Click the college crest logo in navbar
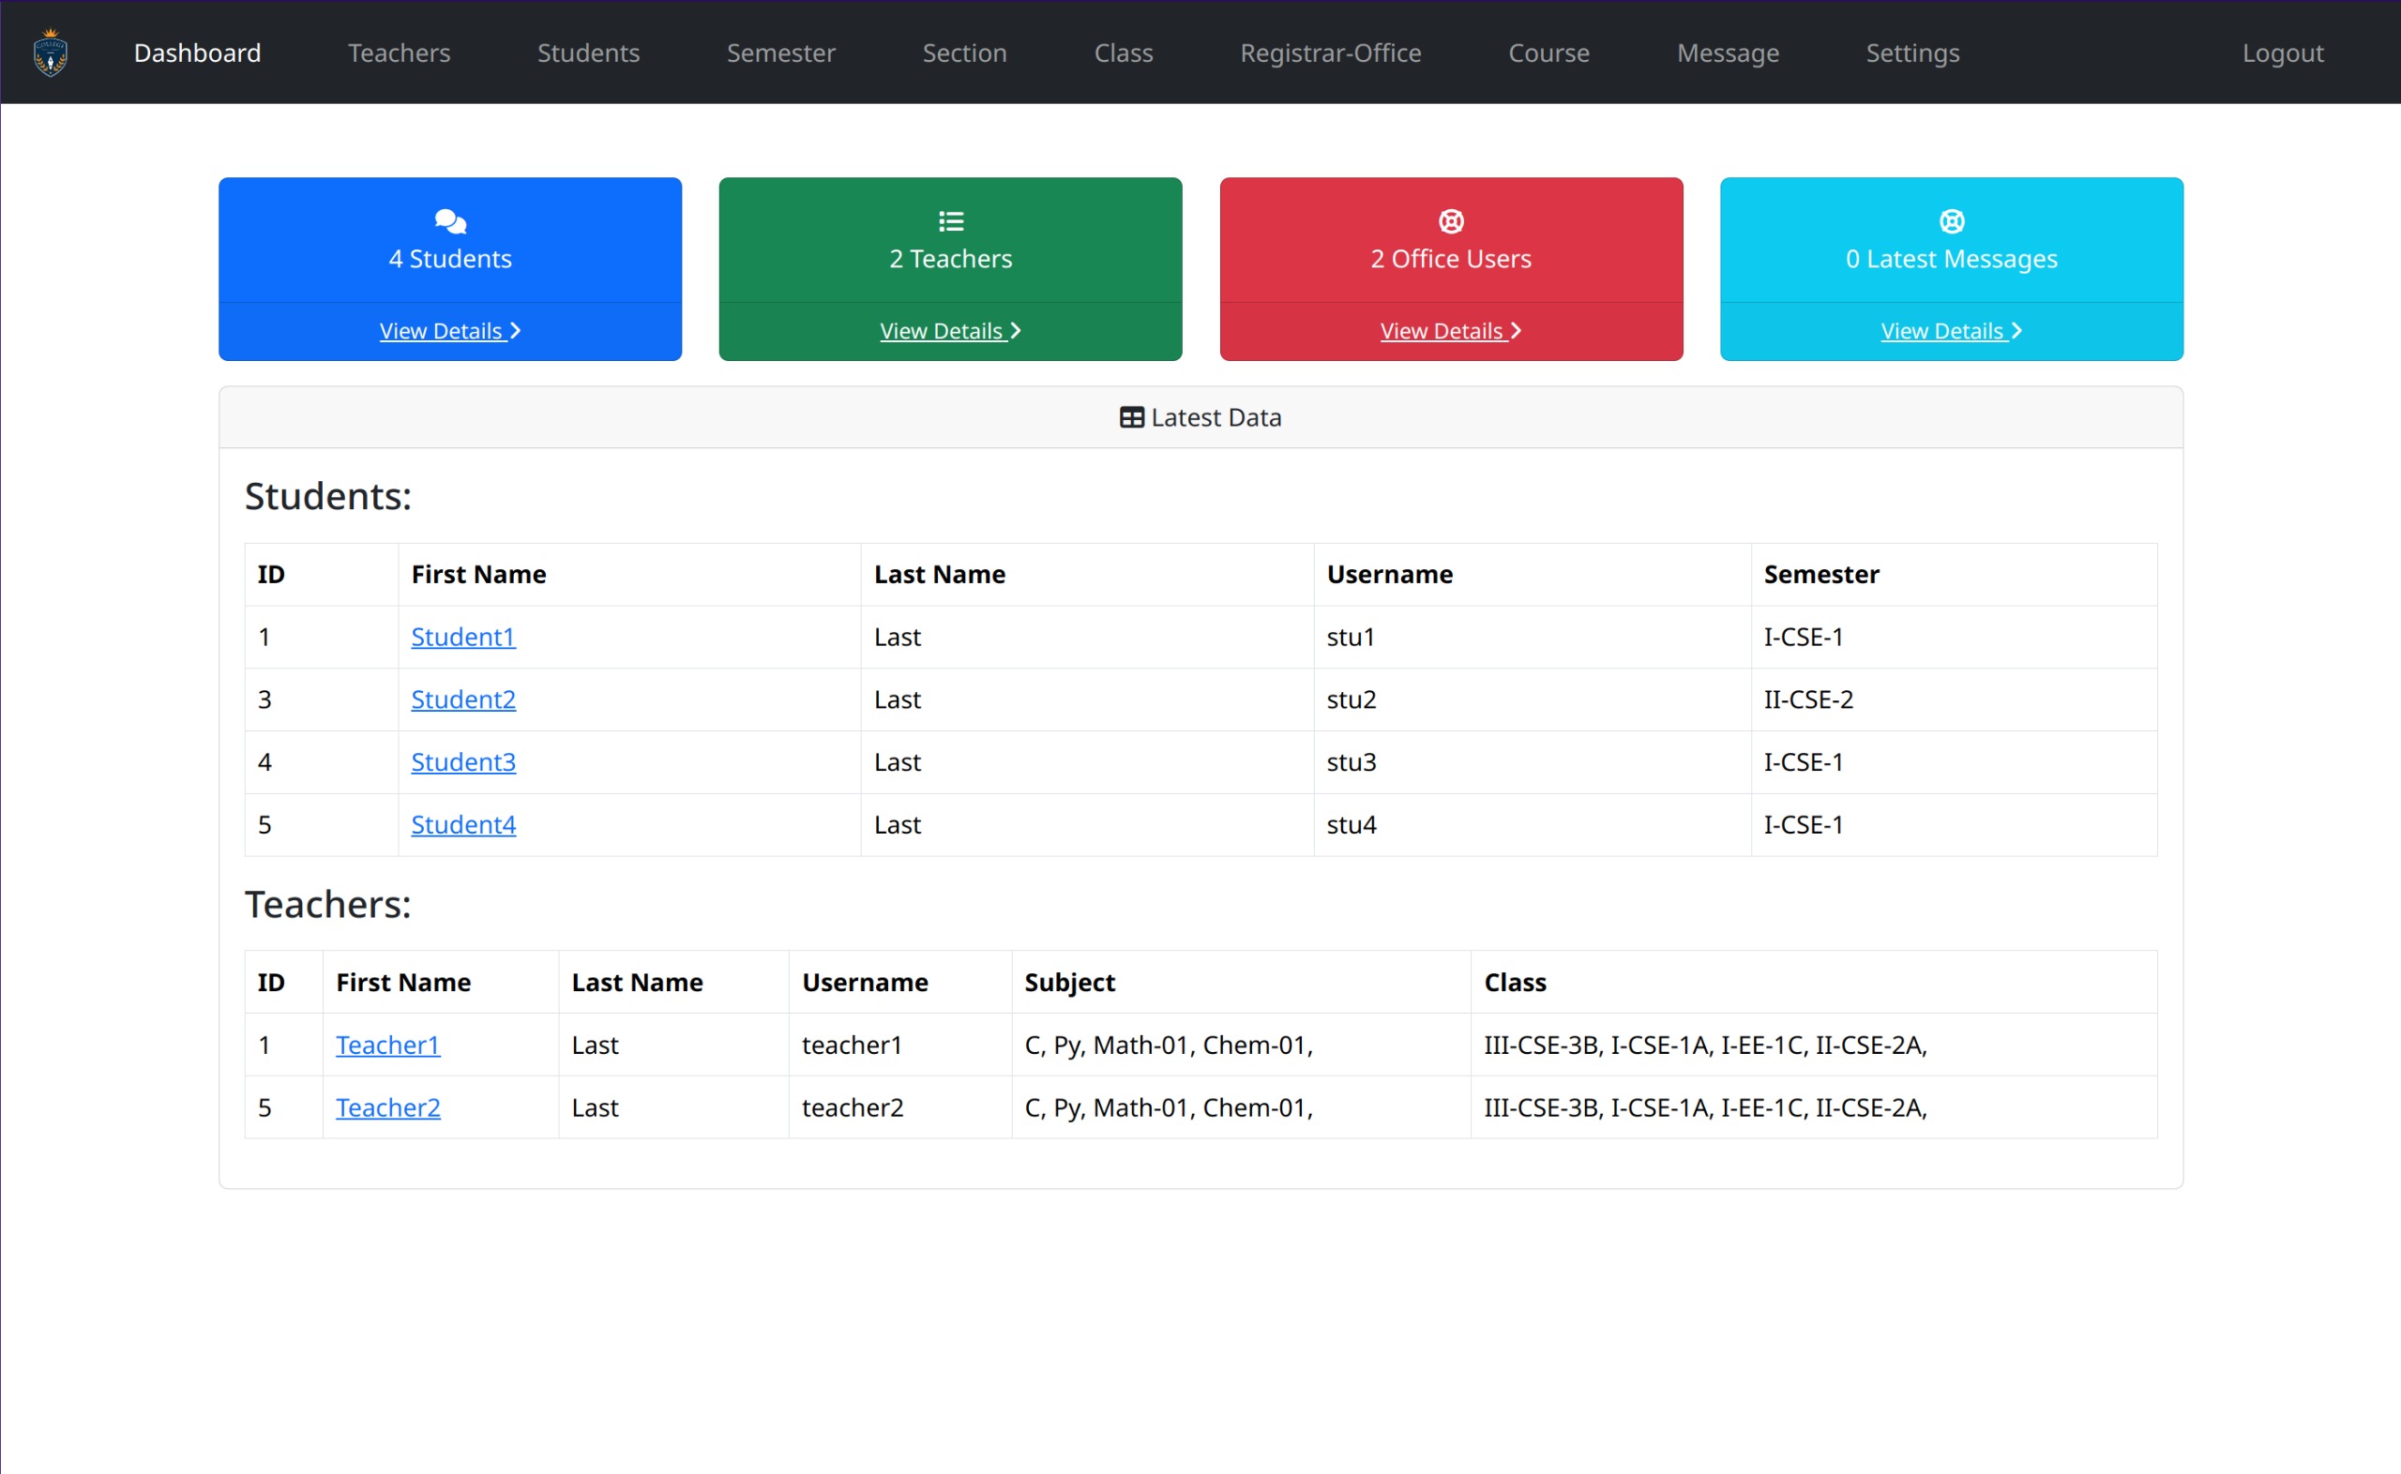The image size is (2401, 1474). coord(51,53)
